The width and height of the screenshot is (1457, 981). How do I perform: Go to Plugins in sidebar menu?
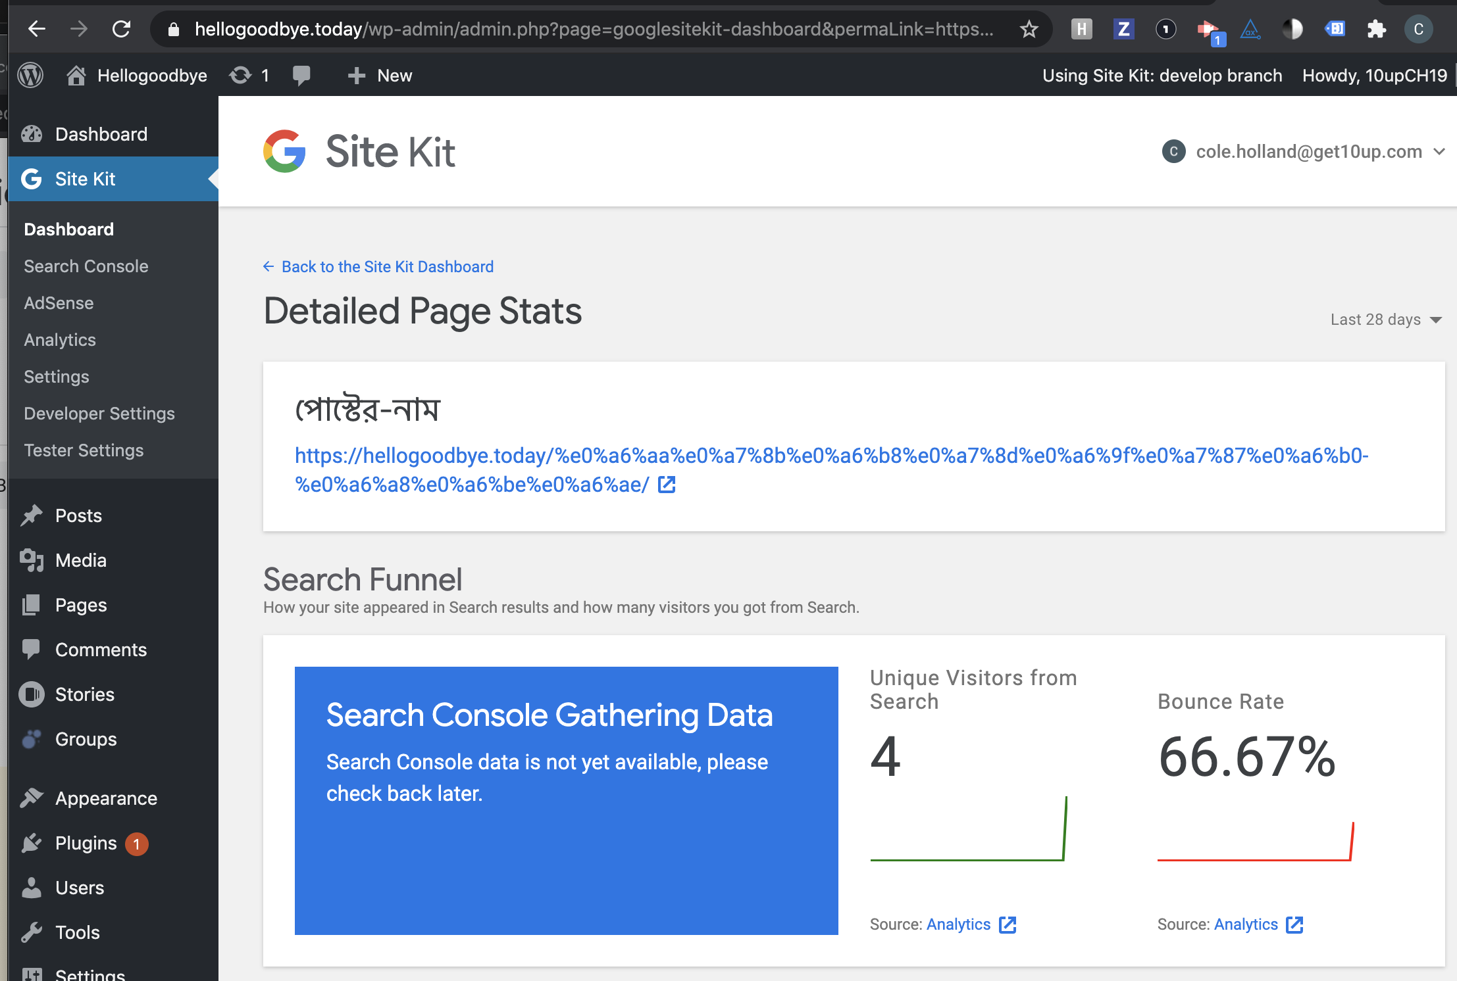coord(86,843)
